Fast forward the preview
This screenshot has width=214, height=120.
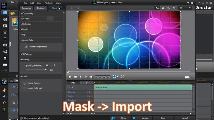(91, 77)
